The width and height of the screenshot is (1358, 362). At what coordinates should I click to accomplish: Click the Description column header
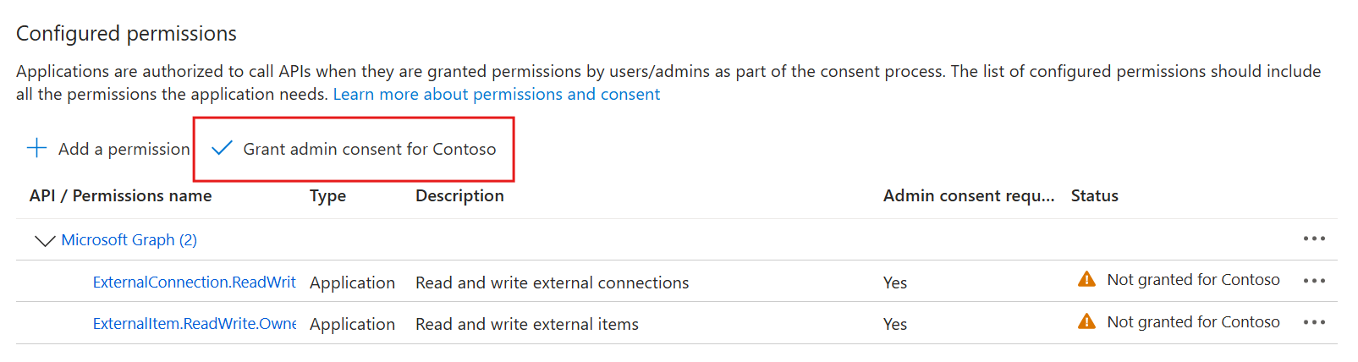[459, 196]
